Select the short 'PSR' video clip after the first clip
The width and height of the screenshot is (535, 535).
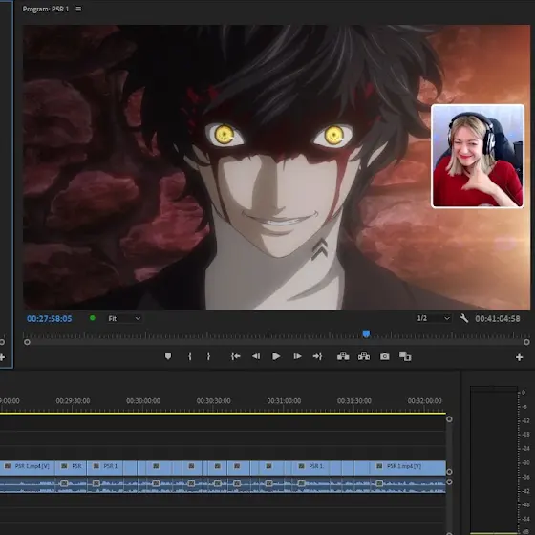(71, 468)
